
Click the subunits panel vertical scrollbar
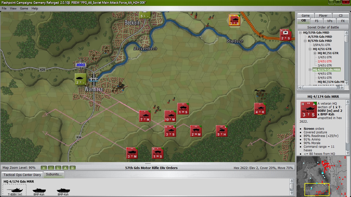coord(292,188)
